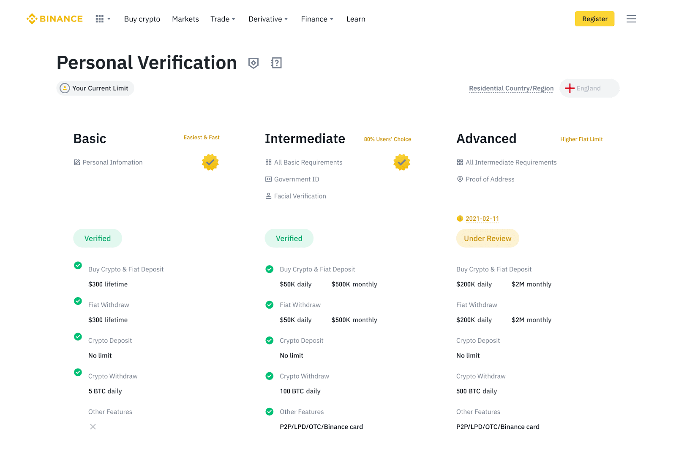Click the Binance logo
676x450 pixels.
point(55,19)
